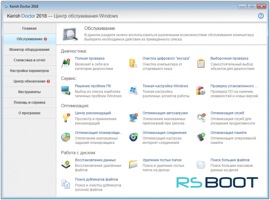Screen dimensions: 270x200
Task: Open Центр рекомендаций link
Action: pyautogui.click(x=93, y=113)
